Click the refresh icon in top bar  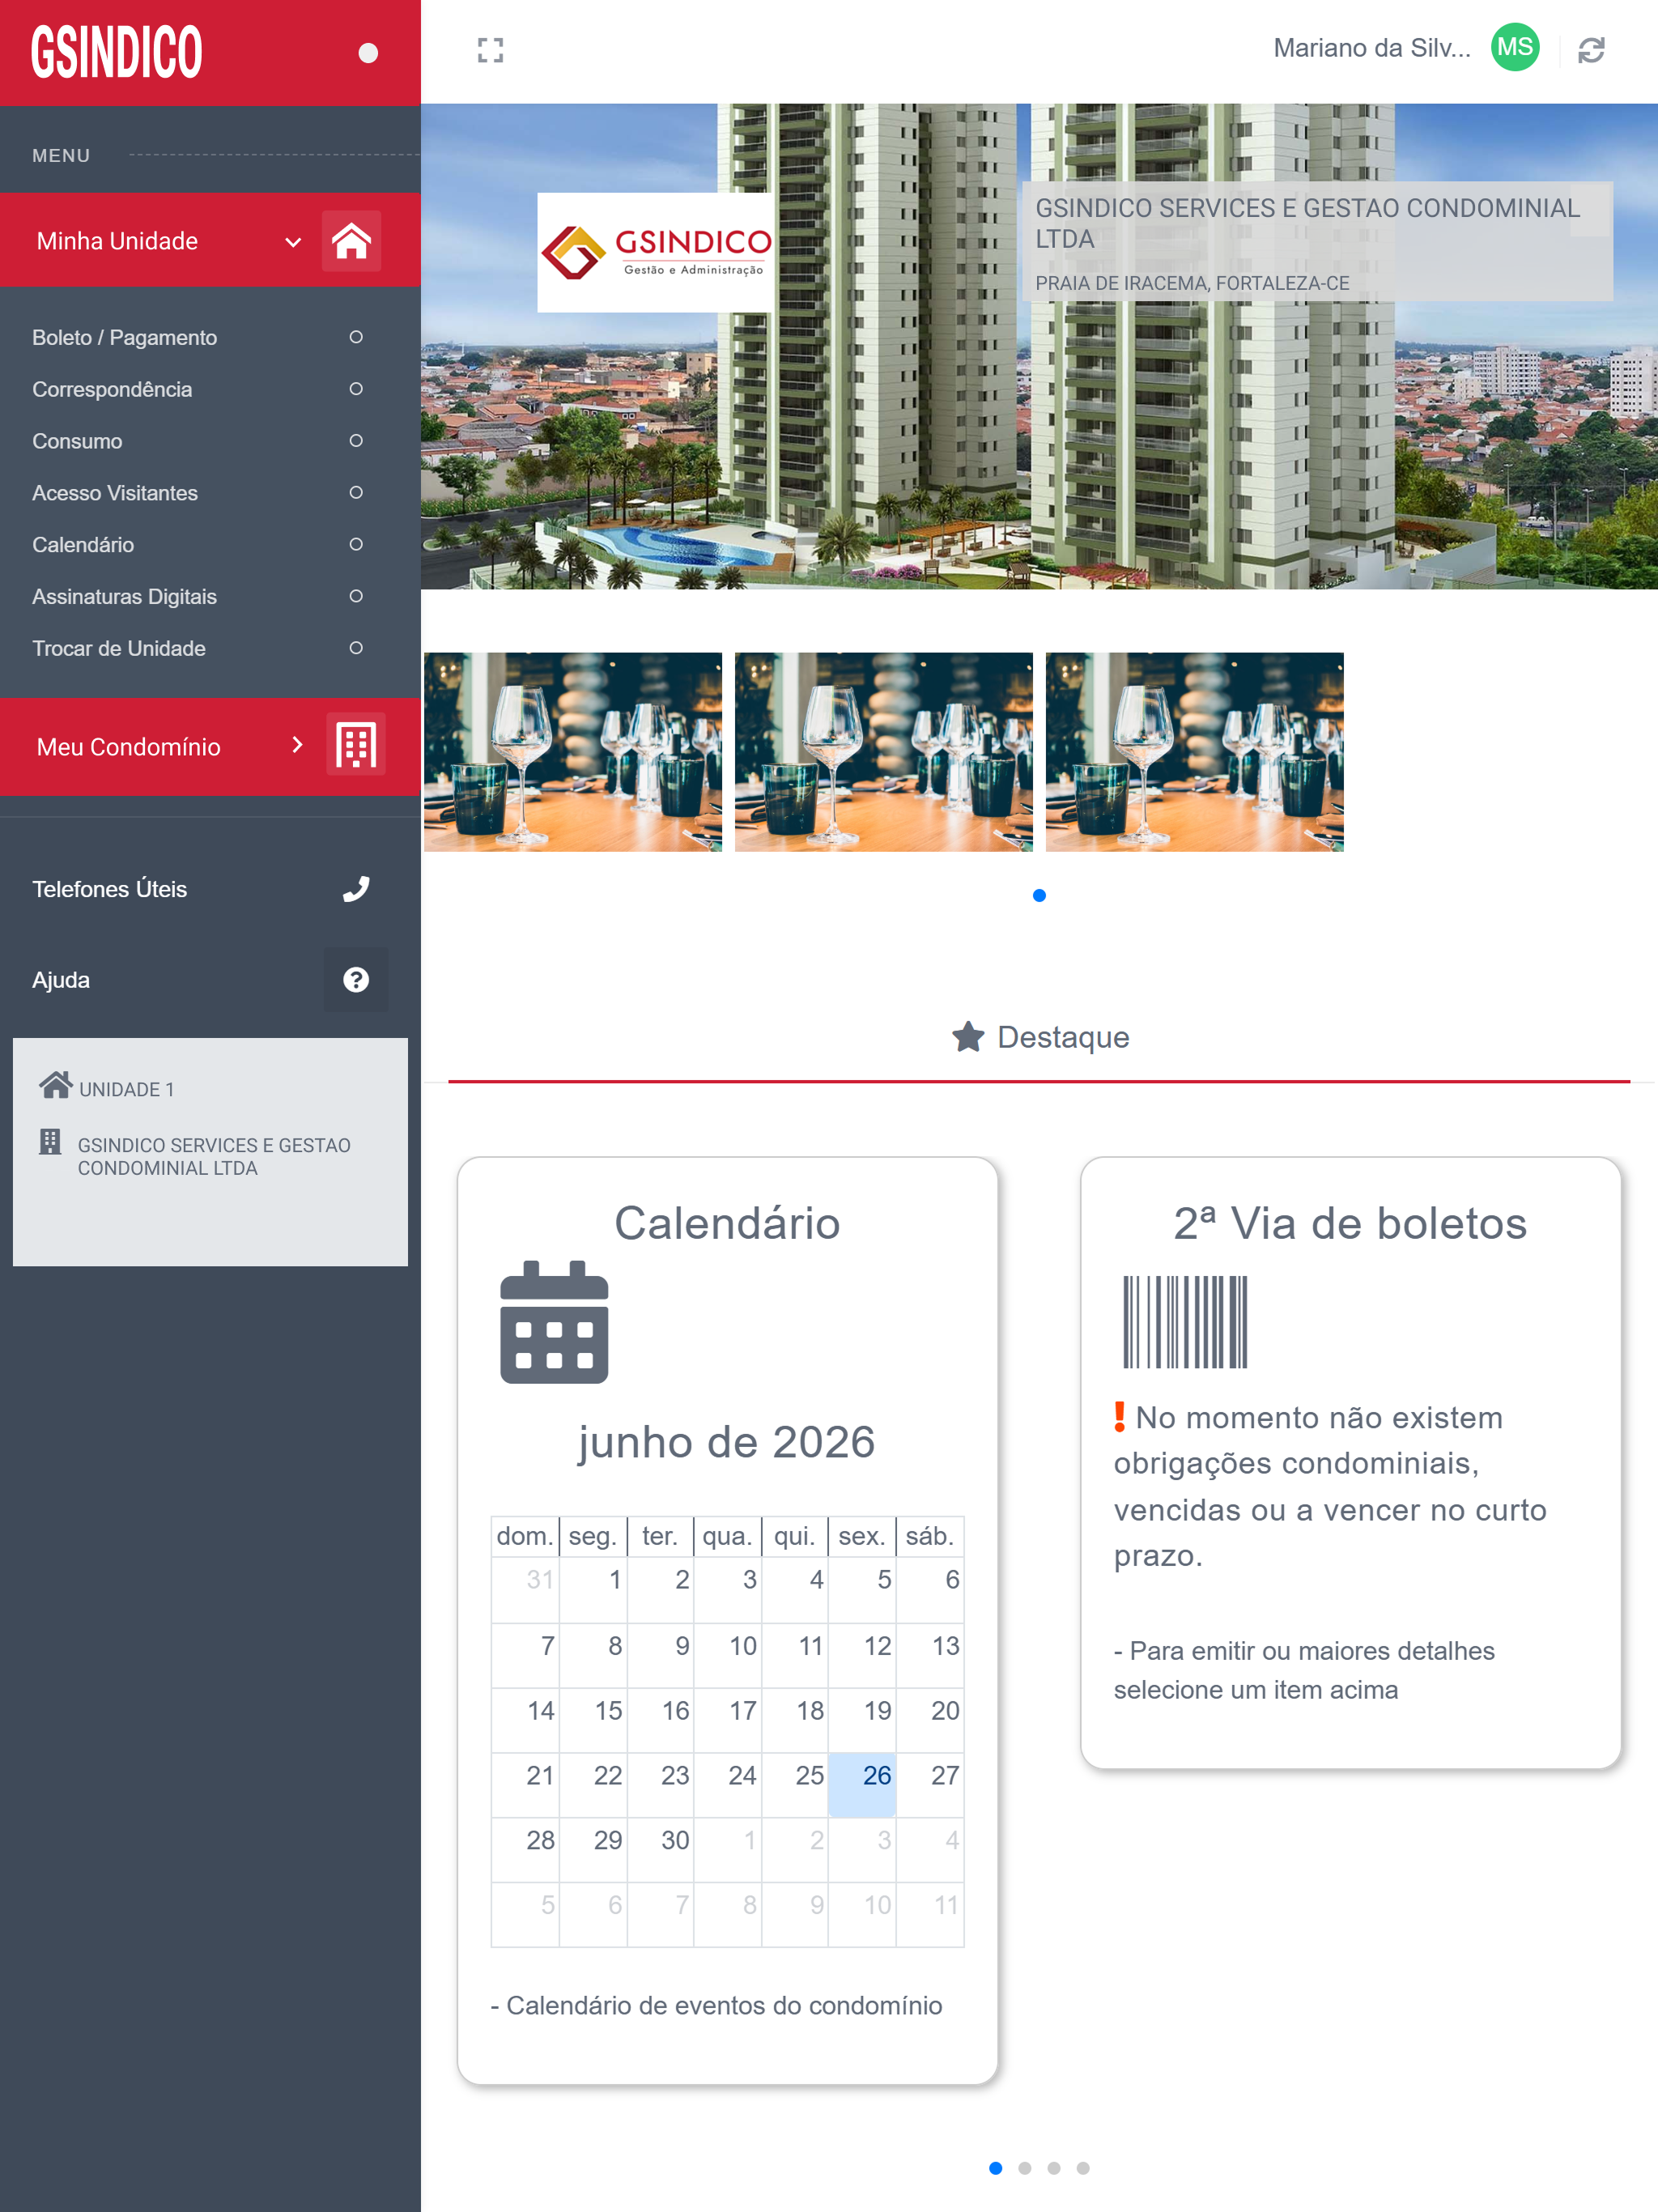pos(1591,50)
